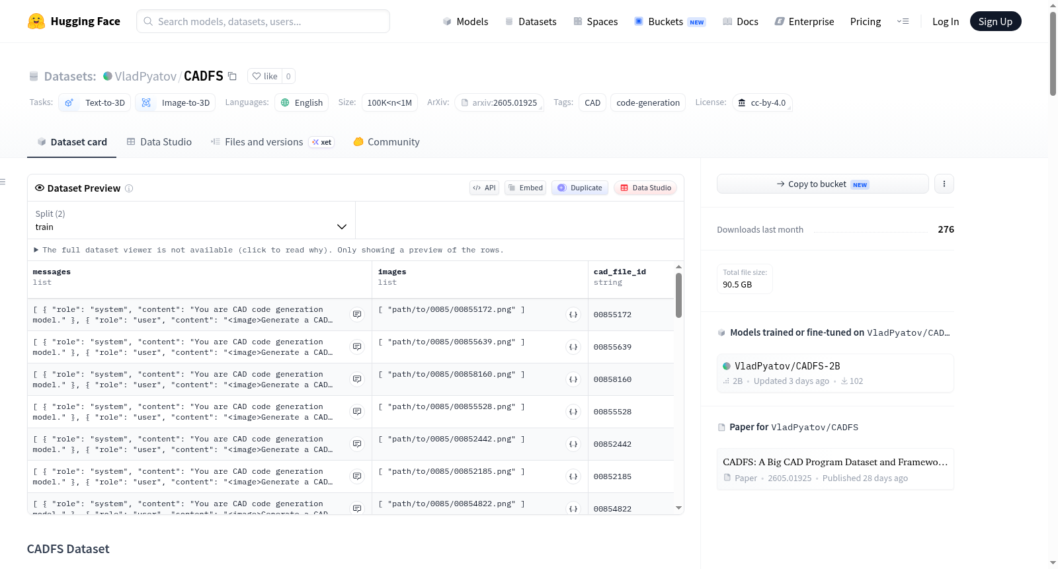Image resolution: width=1058 pixels, height=569 pixels.
Task: Open the navigation overflow menu icon
Action: click(903, 21)
